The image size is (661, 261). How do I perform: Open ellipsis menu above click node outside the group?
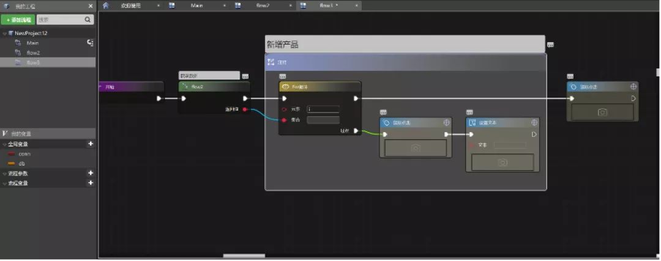click(x=570, y=76)
